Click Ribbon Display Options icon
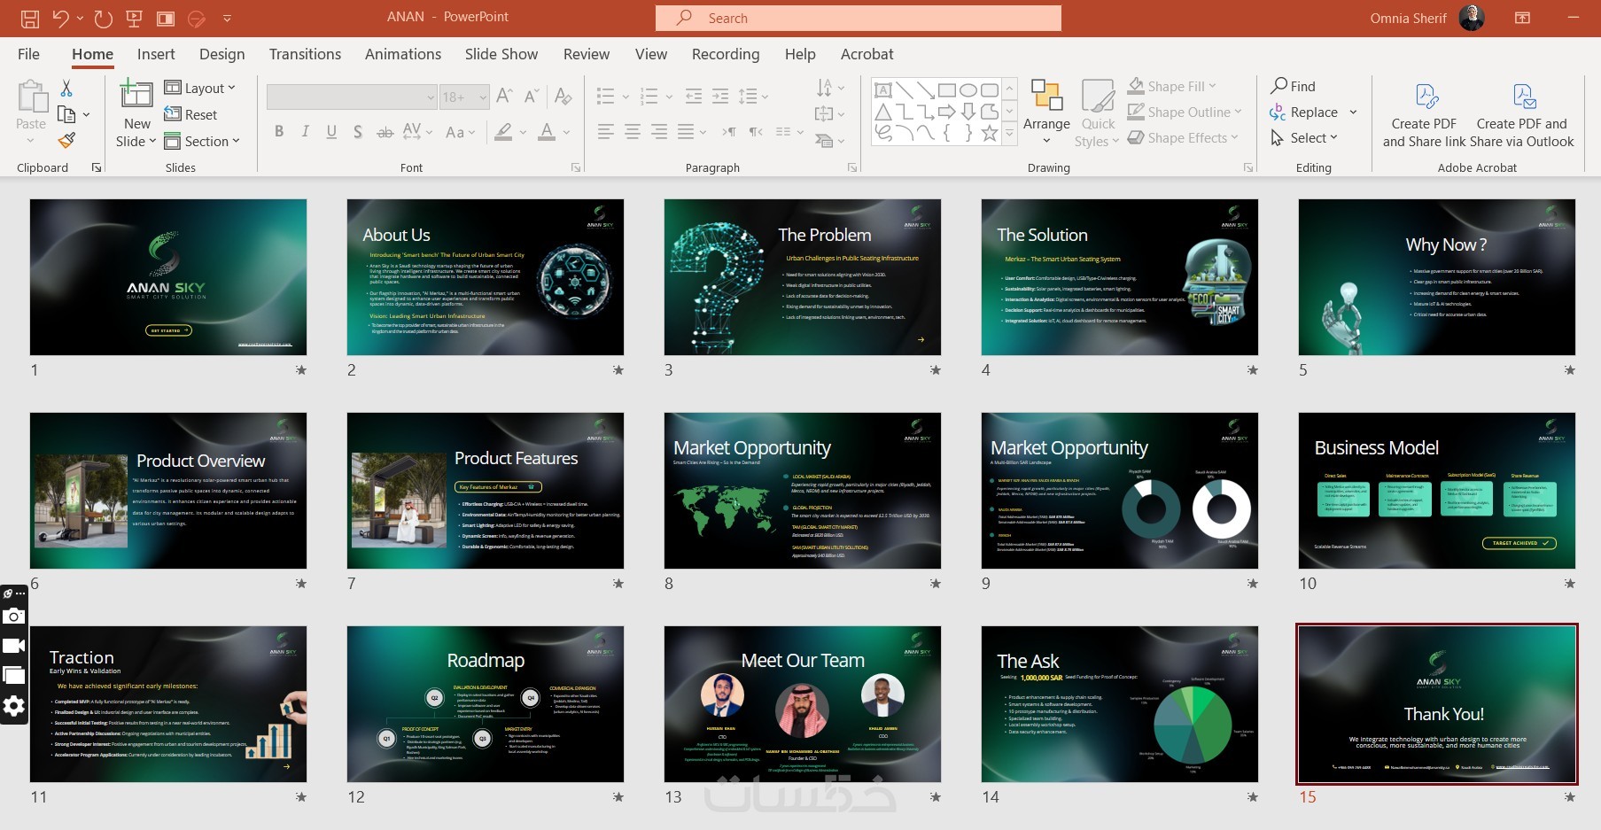The height and width of the screenshot is (830, 1601). (1522, 18)
